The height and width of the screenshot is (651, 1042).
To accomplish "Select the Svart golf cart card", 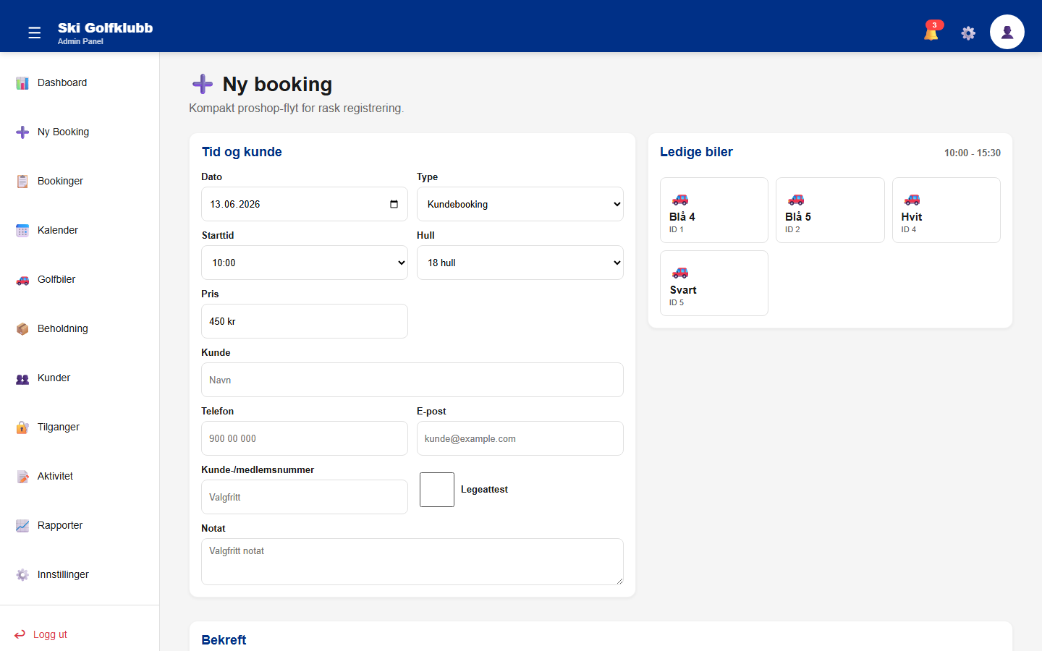I will pyautogui.click(x=714, y=284).
